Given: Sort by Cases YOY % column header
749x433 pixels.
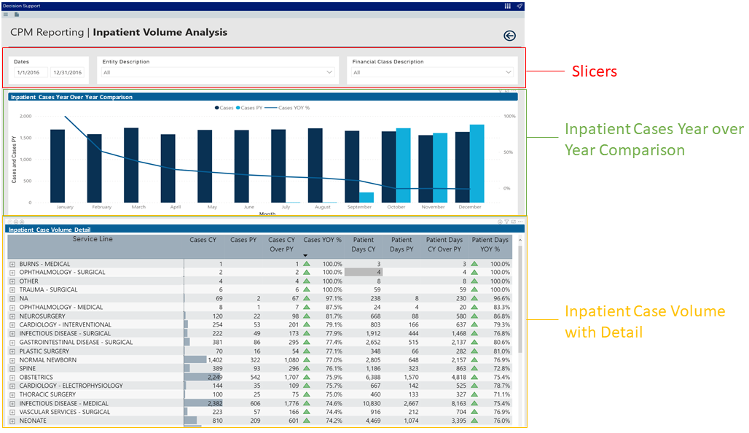Looking at the screenshot, I should [x=322, y=240].
